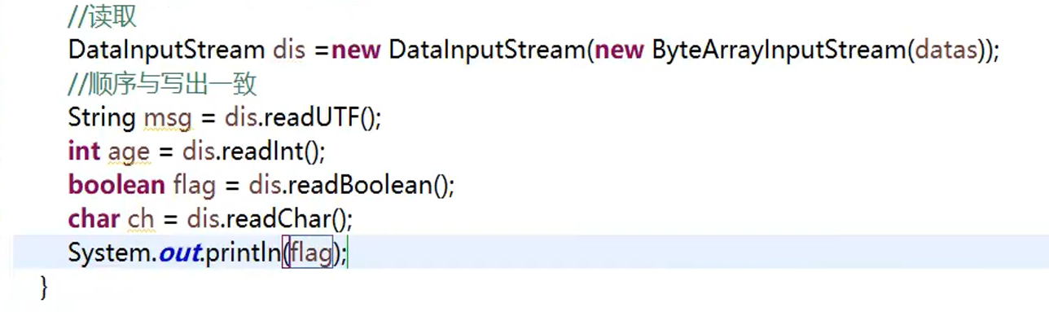Image resolution: width=1049 pixels, height=312 pixels.
Task: Click the String type keyword
Action: pyautogui.click(x=102, y=117)
